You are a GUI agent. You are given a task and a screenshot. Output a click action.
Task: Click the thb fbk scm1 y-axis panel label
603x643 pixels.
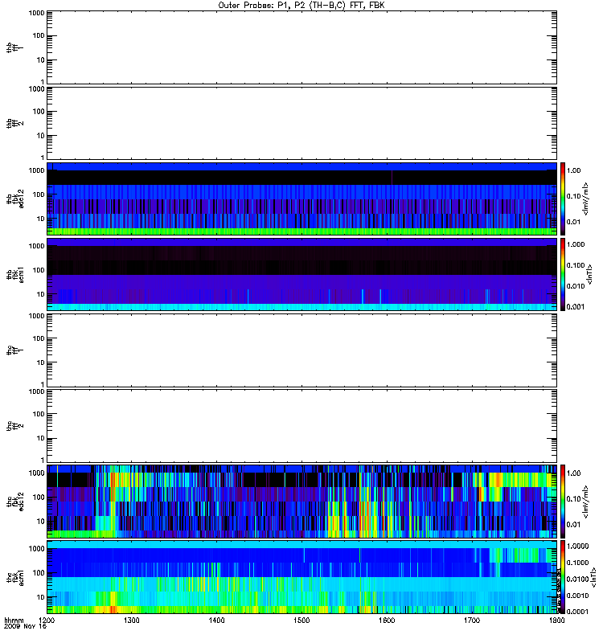click(15, 274)
